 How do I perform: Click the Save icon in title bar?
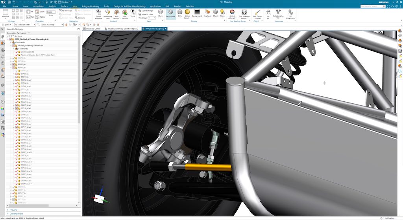[x=9, y=2]
